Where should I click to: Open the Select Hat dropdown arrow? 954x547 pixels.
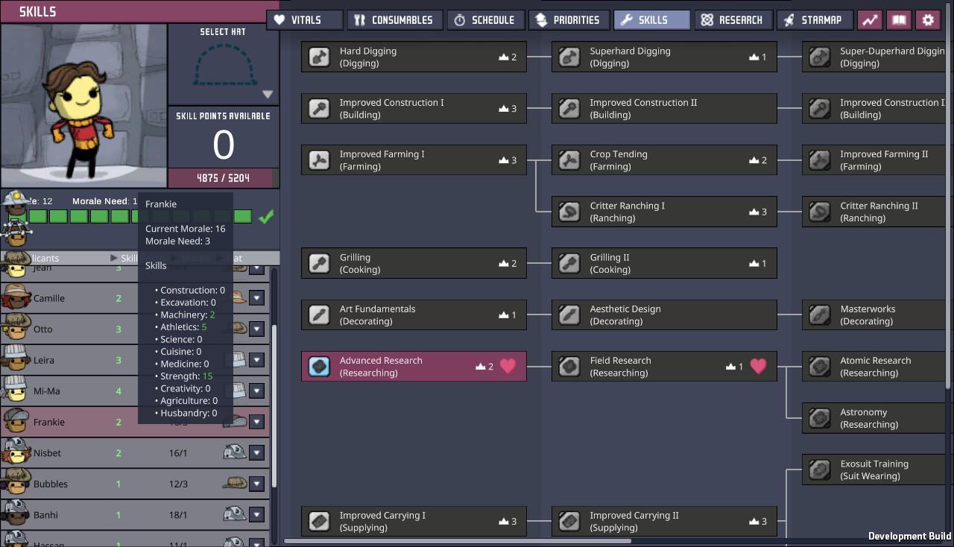coord(268,95)
